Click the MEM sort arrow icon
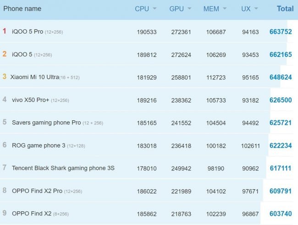298x225 pixels. click(225, 9)
